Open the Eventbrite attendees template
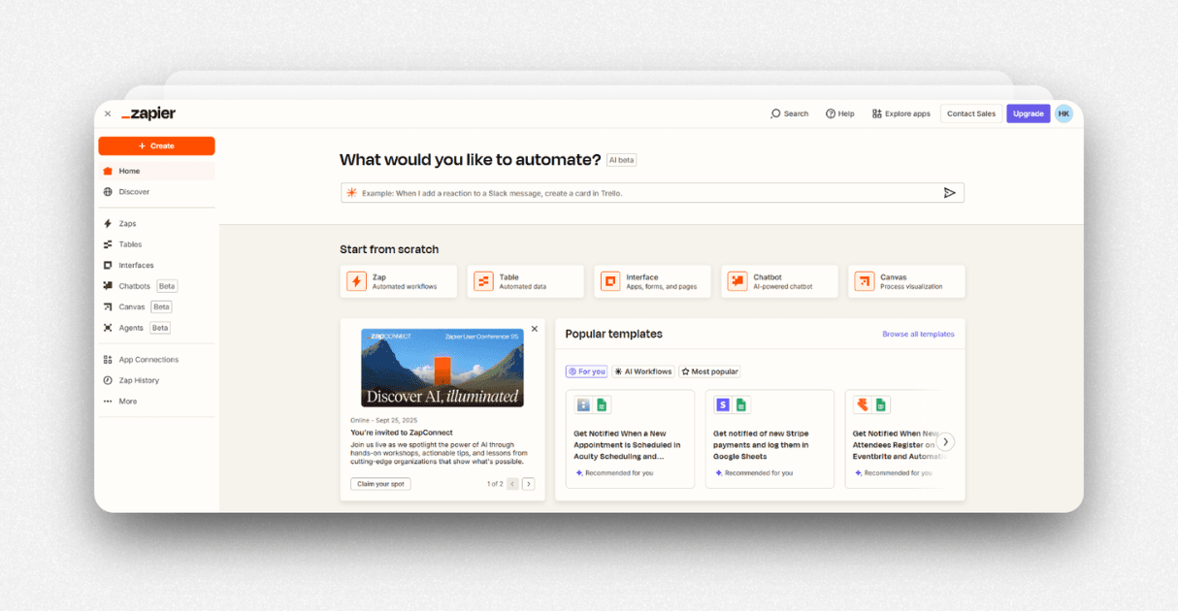Screen dimensions: 1178x611 click(x=893, y=439)
